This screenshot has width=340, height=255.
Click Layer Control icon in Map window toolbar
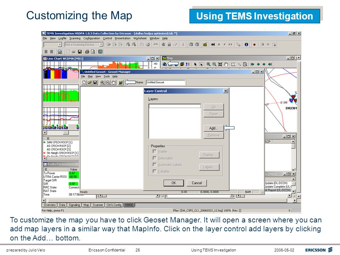coord(182,64)
